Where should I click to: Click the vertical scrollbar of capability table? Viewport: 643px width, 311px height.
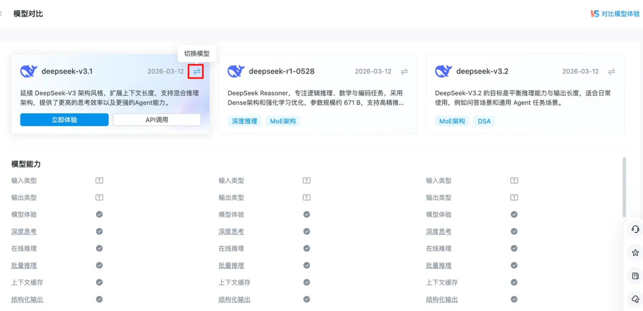click(x=624, y=187)
